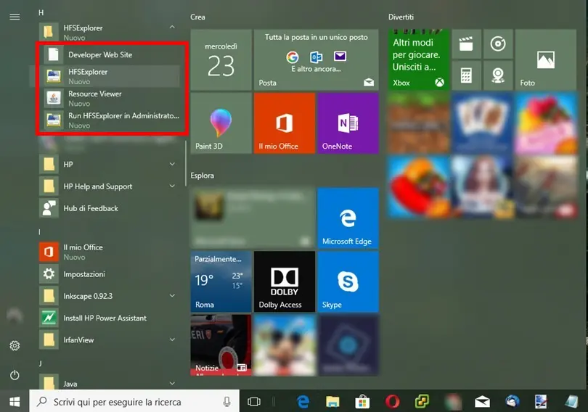
Task: Click the app list scrollbar
Action: pyautogui.click(x=186, y=164)
